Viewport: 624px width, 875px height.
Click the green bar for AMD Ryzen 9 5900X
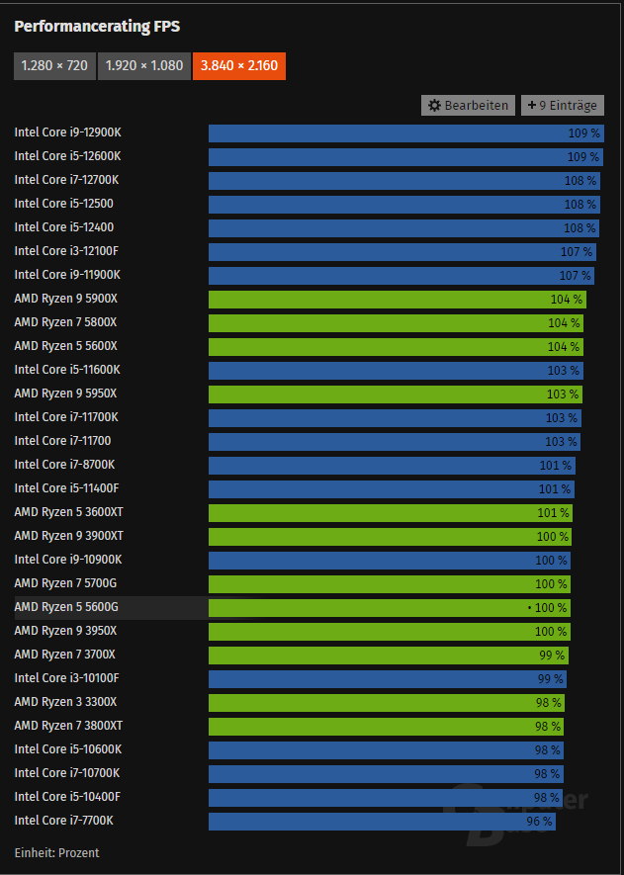point(398,300)
